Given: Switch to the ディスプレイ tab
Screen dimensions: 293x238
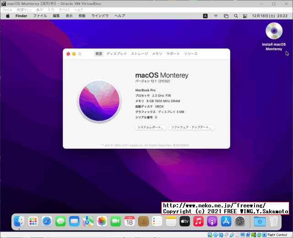Looking at the screenshot, I should [117, 54].
